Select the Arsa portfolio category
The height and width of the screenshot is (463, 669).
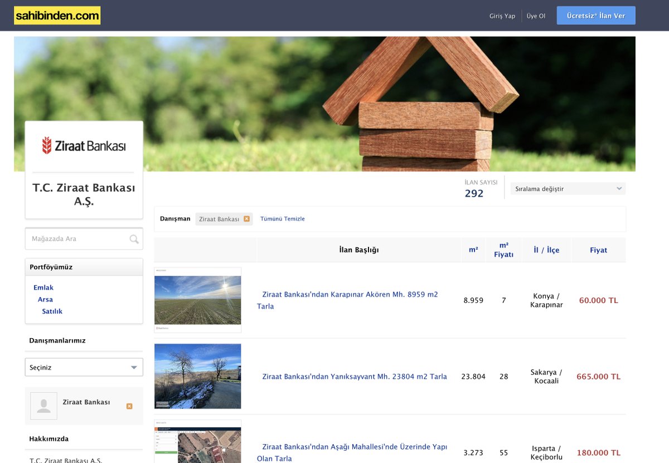pos(45,299)
